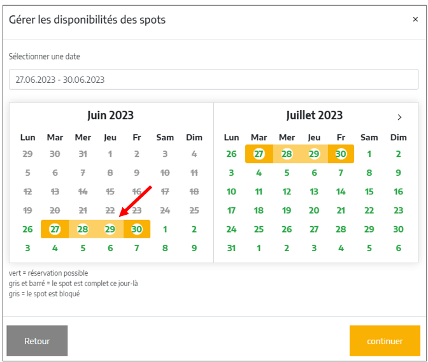This screenshot has height=362, width=428.
Task: Pick June 29 in Juin calendar
Action: pos(110,229)
